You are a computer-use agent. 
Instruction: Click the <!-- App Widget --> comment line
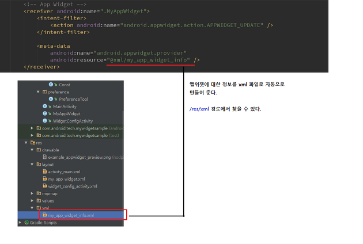[x=55, y=4]
